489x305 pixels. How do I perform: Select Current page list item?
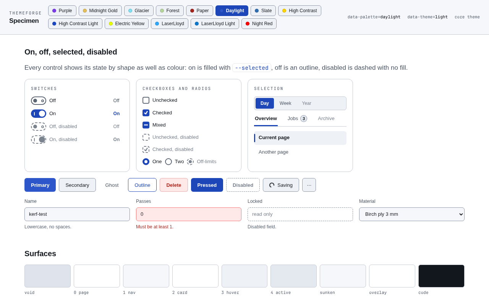click(x=300, y=138)
